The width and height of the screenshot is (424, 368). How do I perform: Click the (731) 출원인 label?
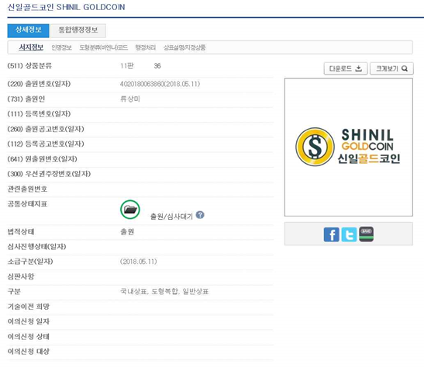(26, 99)
